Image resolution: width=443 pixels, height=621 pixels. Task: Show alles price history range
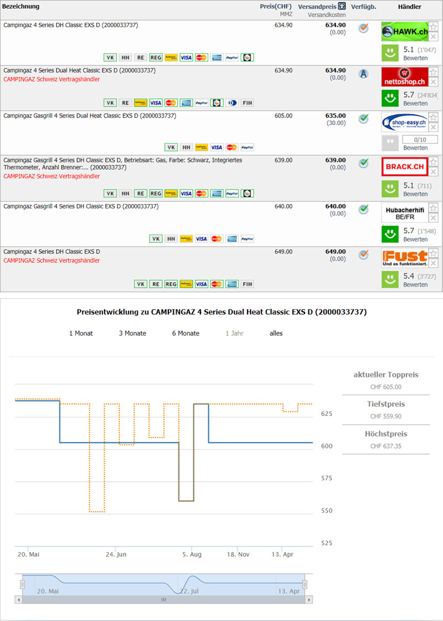click(276, 333)
